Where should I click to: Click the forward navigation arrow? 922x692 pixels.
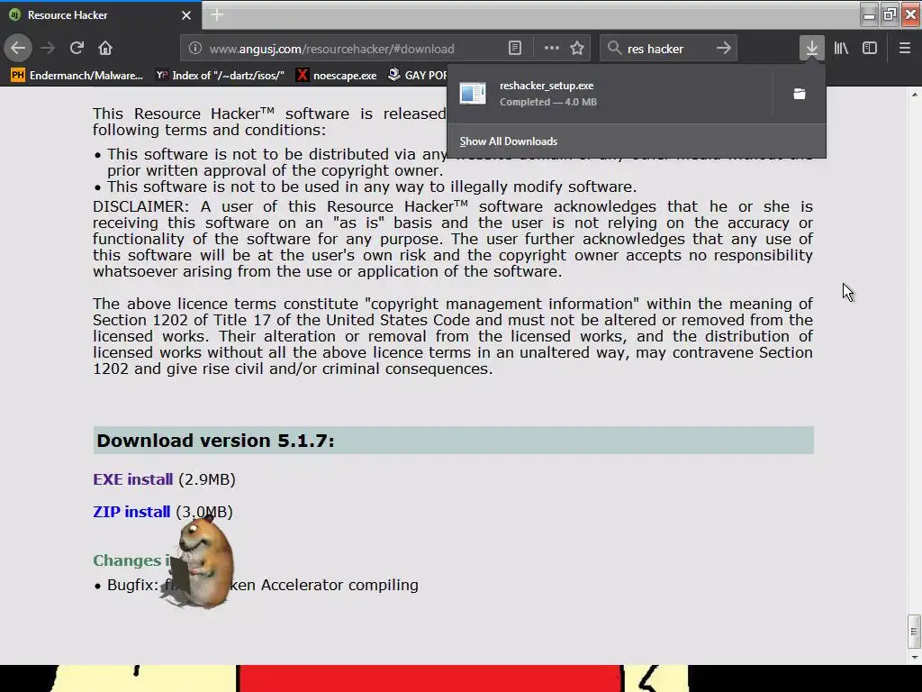tap(48, 48)
